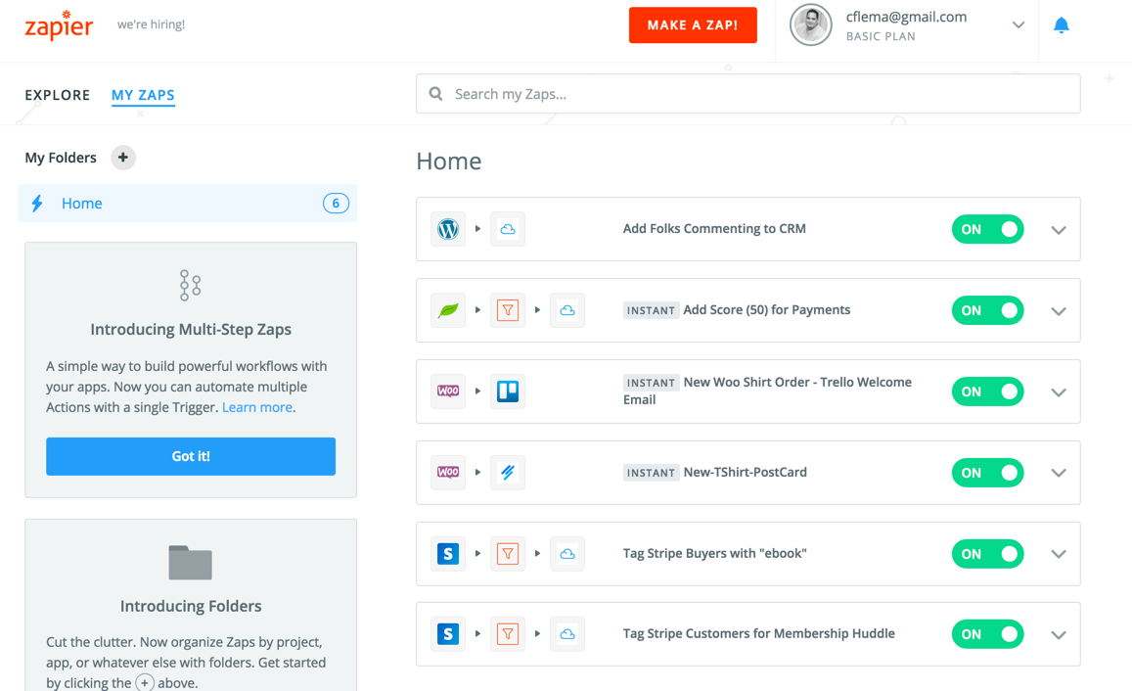This screenshot has height=691, width=1132.
Task: Select the My Zaps tab
Action: click(143, 95)
